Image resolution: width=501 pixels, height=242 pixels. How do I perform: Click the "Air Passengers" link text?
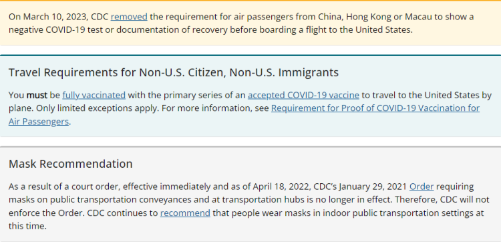39,122
